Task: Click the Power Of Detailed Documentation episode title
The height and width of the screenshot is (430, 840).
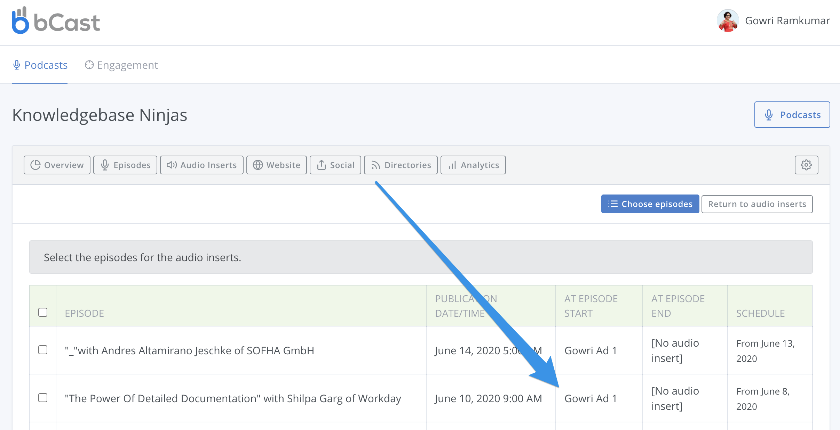Action: coord(232,398)
